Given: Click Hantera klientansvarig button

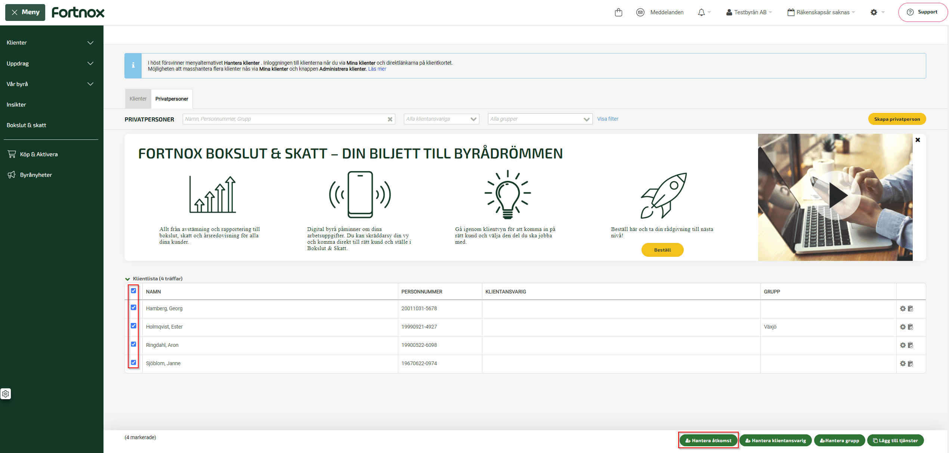Looking at the screenshot, I should tap(776, 441).
